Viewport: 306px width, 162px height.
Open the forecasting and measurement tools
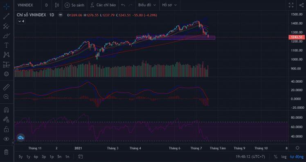click(x=6, y=65)
